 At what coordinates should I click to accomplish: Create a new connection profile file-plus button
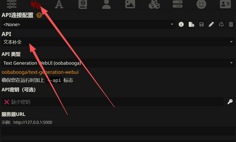point(191,24)
